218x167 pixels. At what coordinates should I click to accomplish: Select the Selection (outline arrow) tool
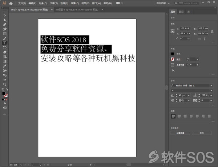(5, 15)
